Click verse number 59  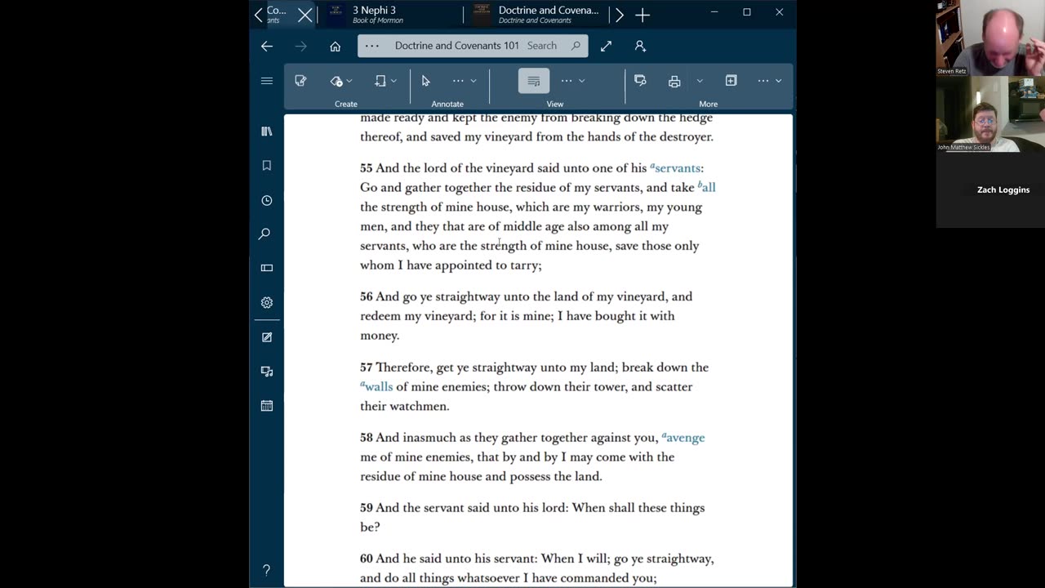point(366,508)
